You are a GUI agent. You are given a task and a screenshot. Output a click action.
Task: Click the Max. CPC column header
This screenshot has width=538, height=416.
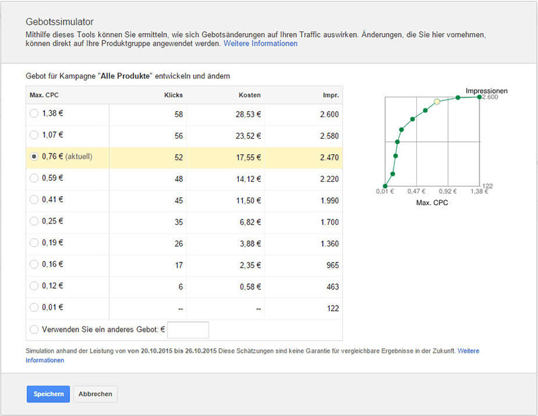(43, 95)
